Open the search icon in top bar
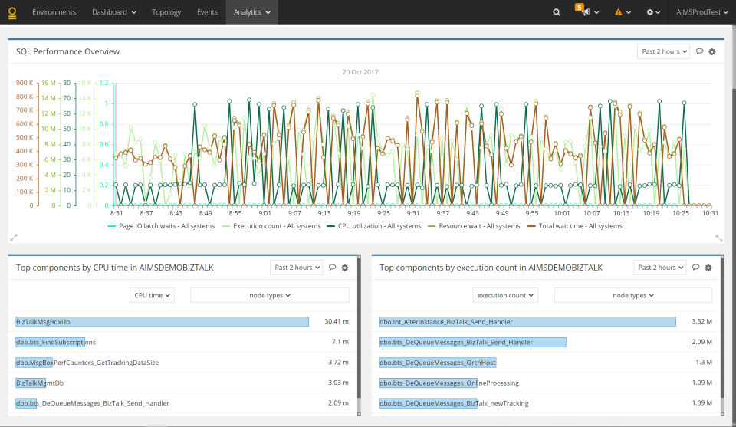This screenshot has width=736, height=427. [557, 12]
